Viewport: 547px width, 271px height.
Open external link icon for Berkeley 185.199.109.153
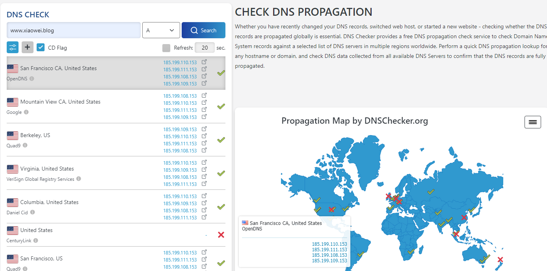pos(204,129)
